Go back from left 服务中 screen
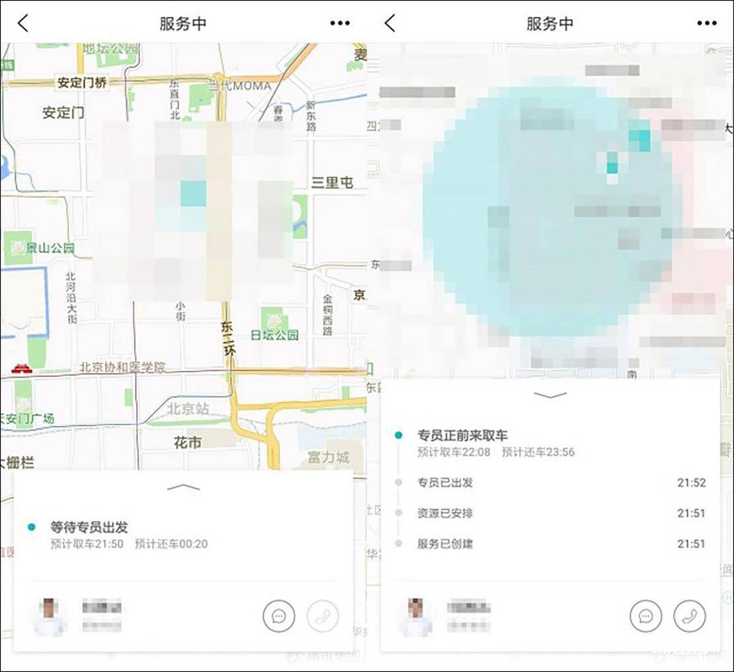Screen dimensions: 734x672 tap(23, 23)
